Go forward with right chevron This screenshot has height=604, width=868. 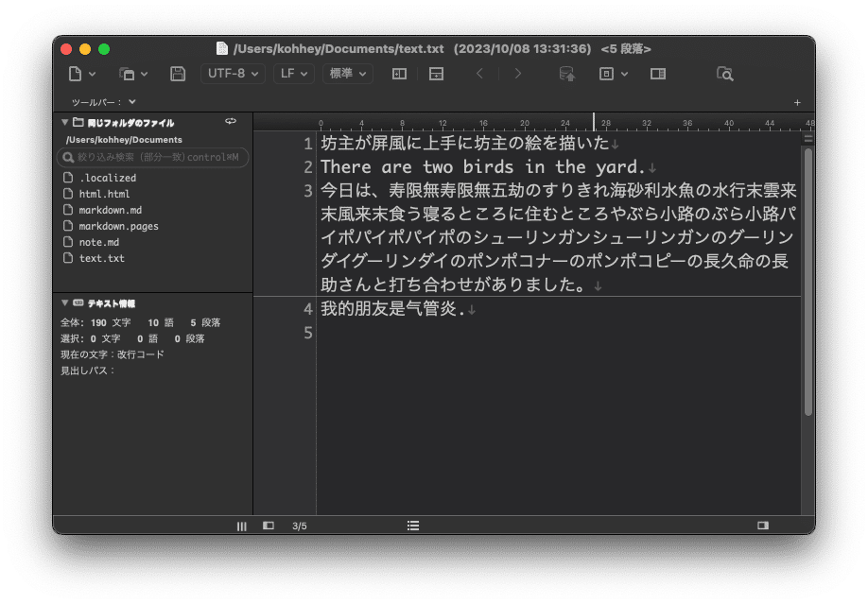tap(517, 74)
